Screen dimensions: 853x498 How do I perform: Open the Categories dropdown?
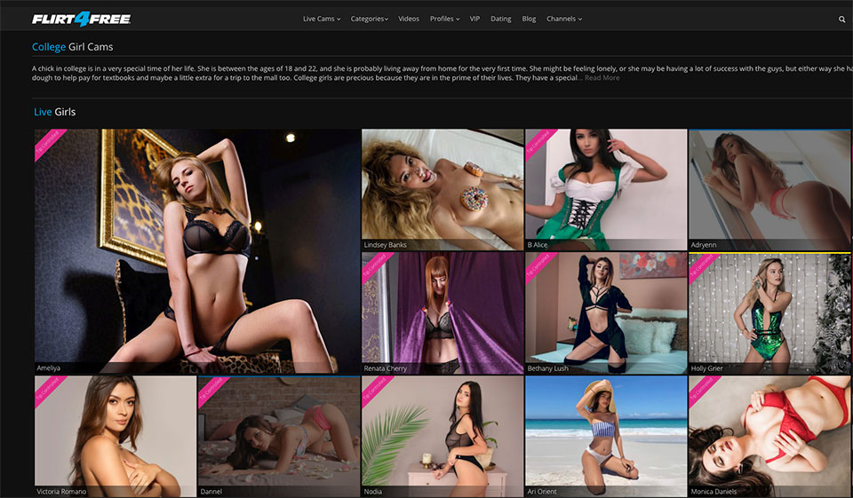tap(369, 19)
